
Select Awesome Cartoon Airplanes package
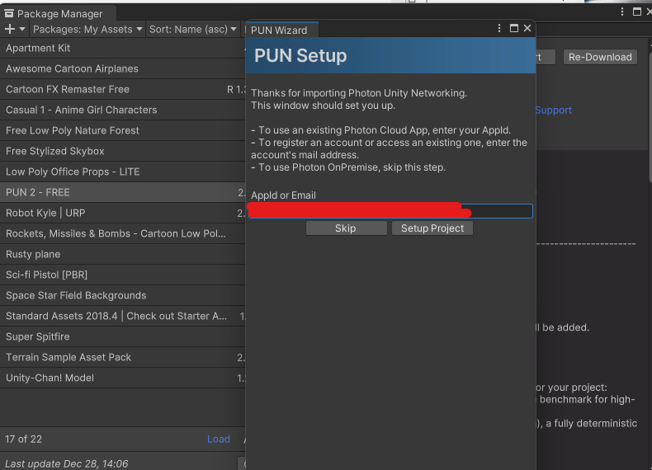coord(123,68)
